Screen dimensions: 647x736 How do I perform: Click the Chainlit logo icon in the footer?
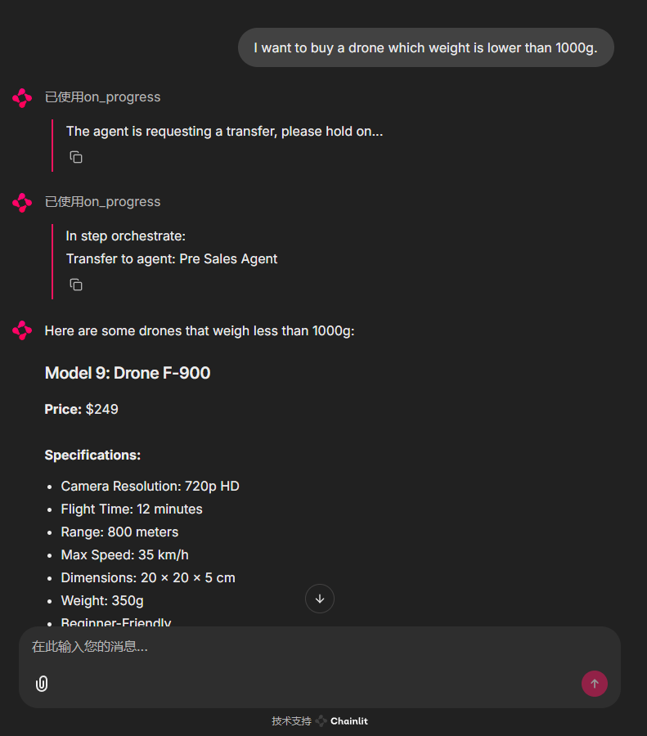pyautogui.click(x=321, y=721)
